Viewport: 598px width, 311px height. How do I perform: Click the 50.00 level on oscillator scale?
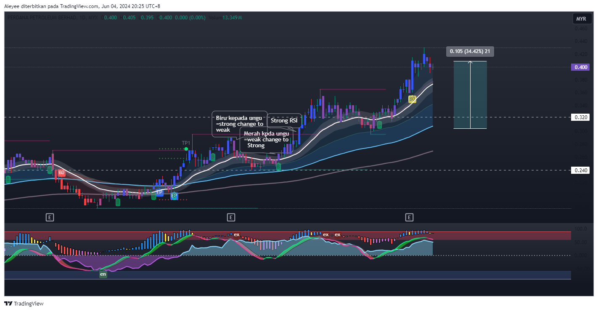pyautogui.click(x=580, y=242)
